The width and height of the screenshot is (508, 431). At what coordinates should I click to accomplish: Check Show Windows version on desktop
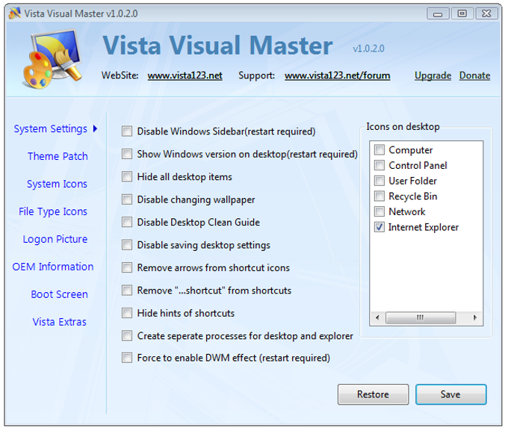click(127, 154)
